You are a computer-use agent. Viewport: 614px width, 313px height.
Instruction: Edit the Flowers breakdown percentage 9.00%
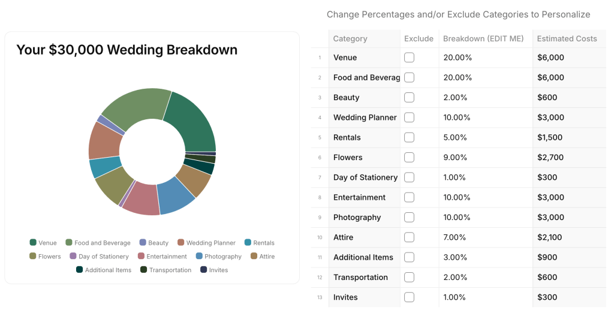click(x=456, y=158)
